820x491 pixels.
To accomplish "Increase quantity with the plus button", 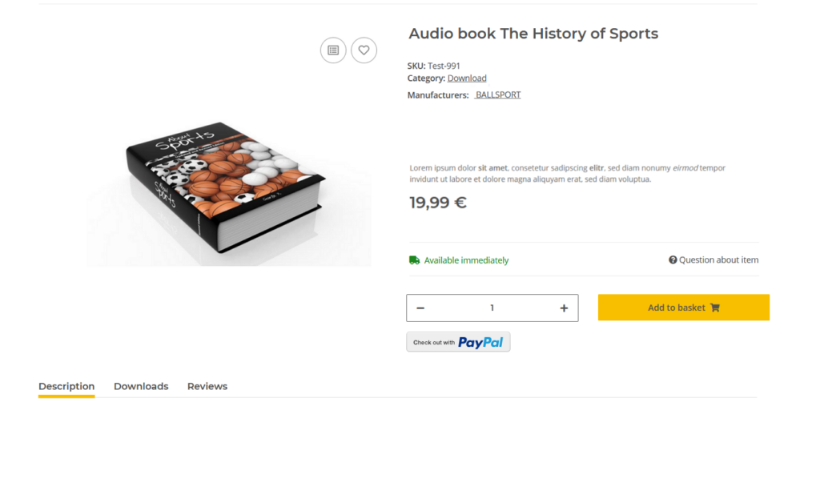I will pyautogui.click(x=564, y=308).
